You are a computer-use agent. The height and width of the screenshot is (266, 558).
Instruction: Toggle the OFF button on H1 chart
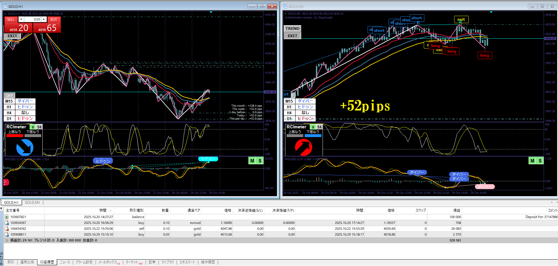coord(9,96)
